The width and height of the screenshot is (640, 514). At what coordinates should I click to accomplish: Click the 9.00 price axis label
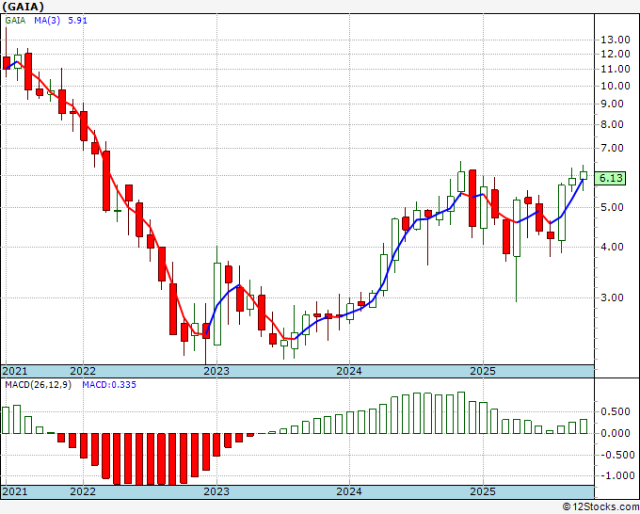pos(612,104)
